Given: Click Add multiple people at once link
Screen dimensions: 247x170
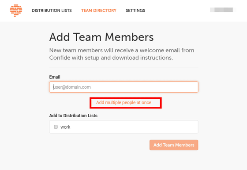Looking at the screenshot, I should (124, 102).
